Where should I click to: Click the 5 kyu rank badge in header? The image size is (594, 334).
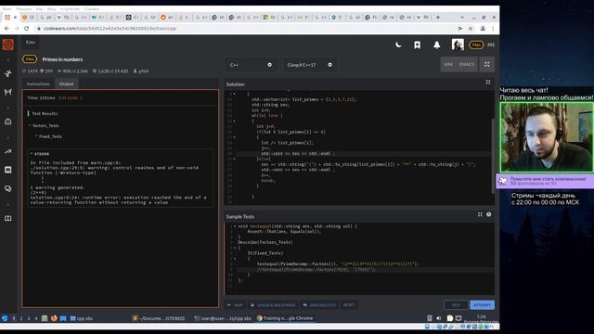click(x=476, y=45)
